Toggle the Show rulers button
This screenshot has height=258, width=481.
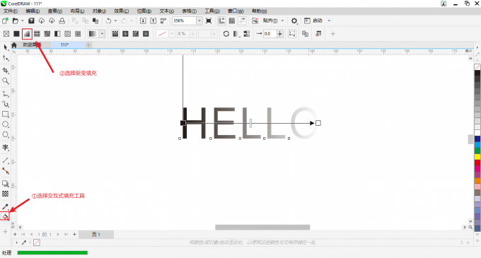(x=221, y=20)
